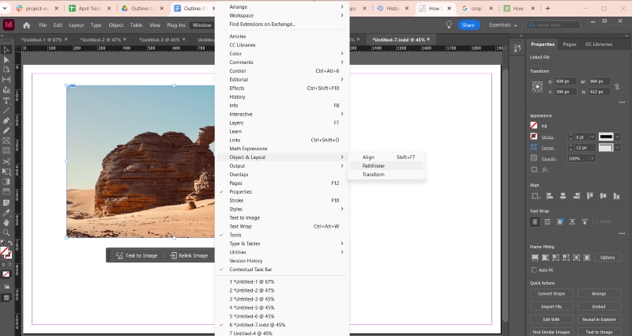Click the Share button
Viewport: 632px width, 336px height.
[x=468, y=25]
